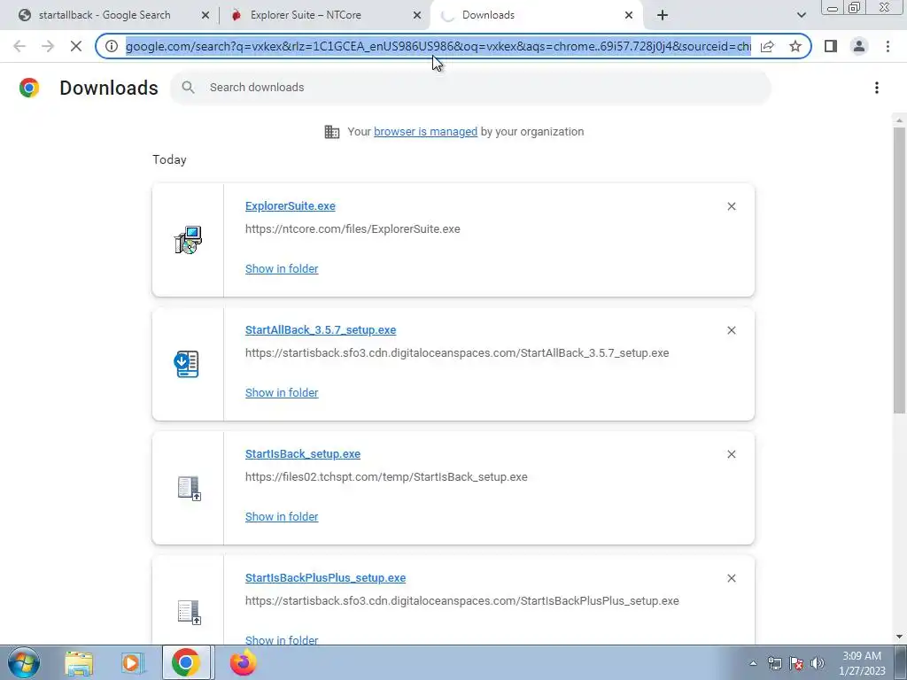Image resolution: width=907 pixels, height=680 pixels.
Task: Remove StartAllBack_3.5.7_setup.exe from the list
Action: 731,330
